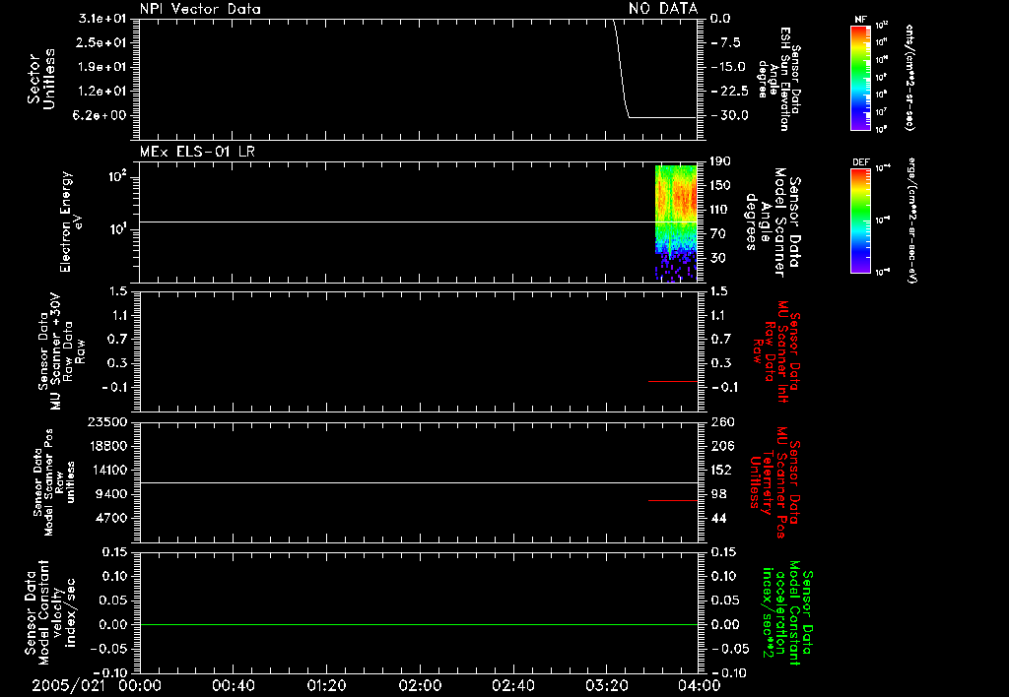Click the red line in the MU Scanner +30V panel

tap(673, 381)
